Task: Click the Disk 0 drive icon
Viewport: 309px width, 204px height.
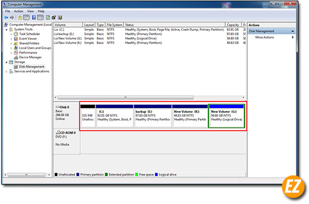Action: click(x=57, y=107)
